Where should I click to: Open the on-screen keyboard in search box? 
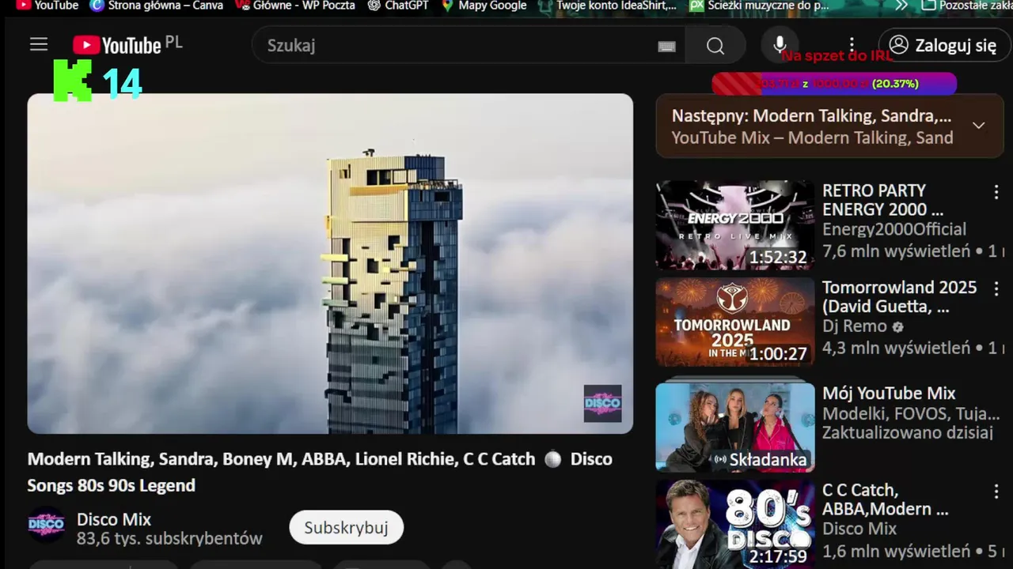[666, 46]
